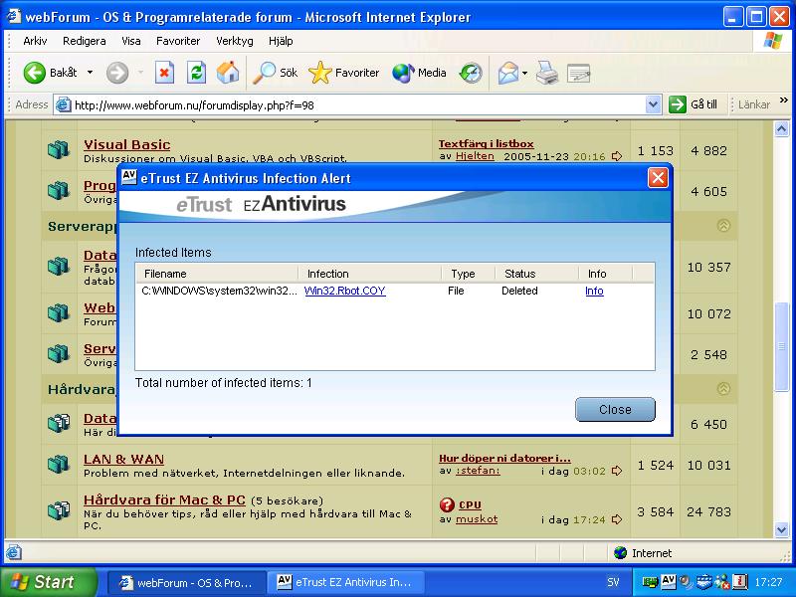Click the address bar URL field
Screen dimensions: 796x597
[x=350, y=105]
